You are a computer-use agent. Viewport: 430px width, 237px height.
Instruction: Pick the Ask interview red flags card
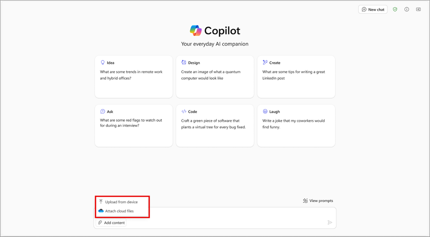pyautogui.click(x=134, y=126)
